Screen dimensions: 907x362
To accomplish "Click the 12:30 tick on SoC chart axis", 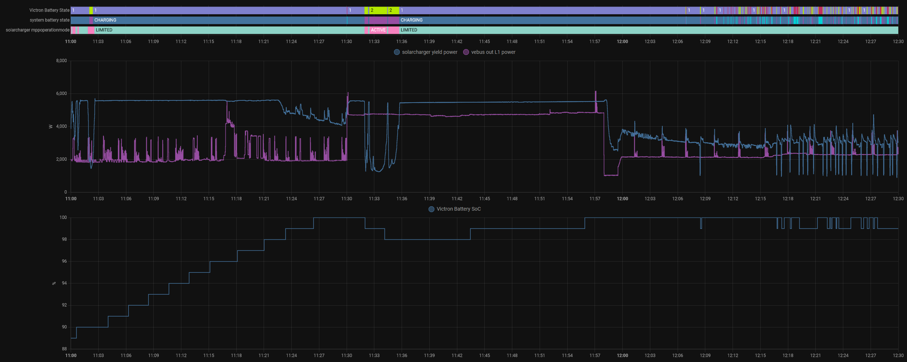I will (898, 355).
